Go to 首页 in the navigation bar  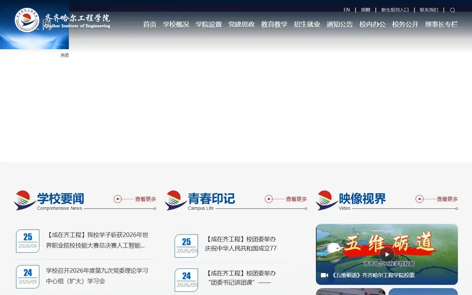click(149, 25)
